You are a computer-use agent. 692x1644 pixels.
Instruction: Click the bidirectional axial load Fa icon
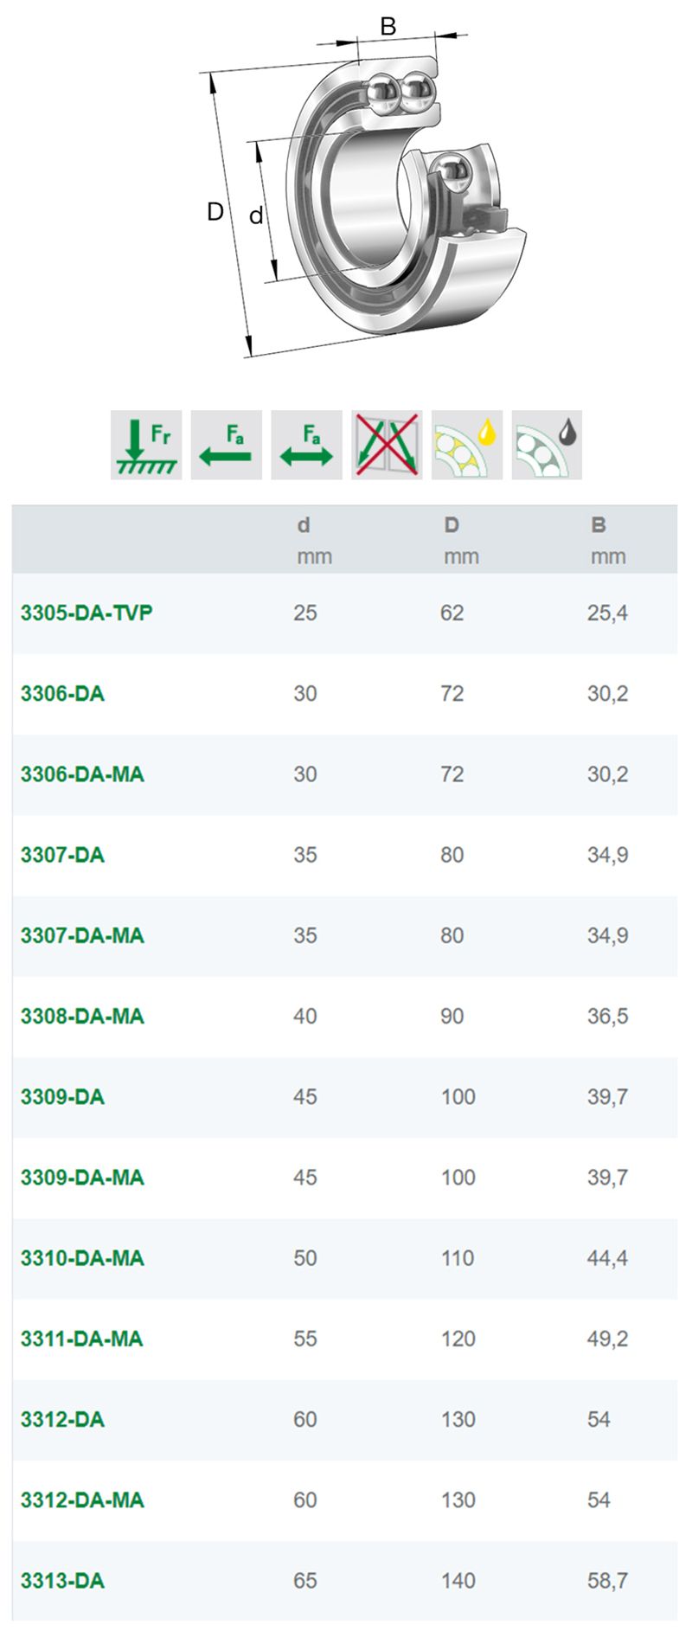[306, 445]
